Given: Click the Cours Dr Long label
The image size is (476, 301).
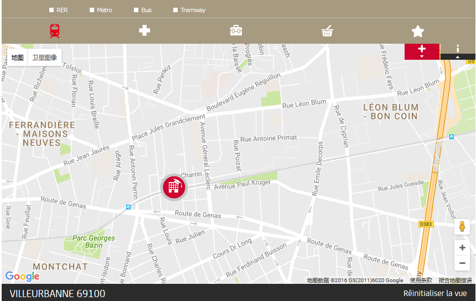Looking at the screenshot, I should point(232,248).
